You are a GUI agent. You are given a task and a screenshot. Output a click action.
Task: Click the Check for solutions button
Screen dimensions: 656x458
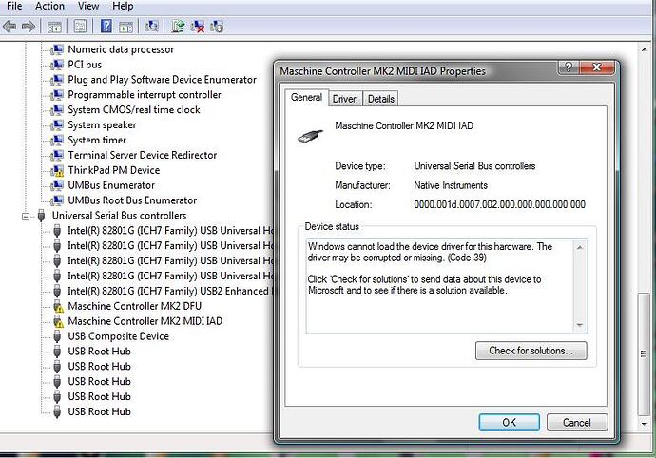click(531, 351)
